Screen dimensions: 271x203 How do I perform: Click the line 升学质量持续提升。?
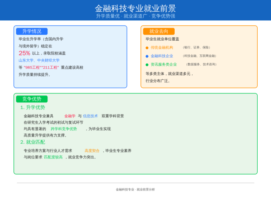pos(34,74)
